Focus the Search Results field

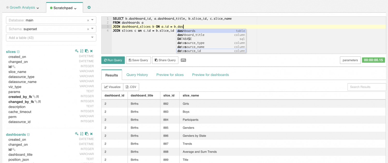coord(367,87)
